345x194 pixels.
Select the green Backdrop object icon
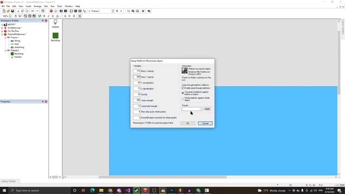coord(56,36)
